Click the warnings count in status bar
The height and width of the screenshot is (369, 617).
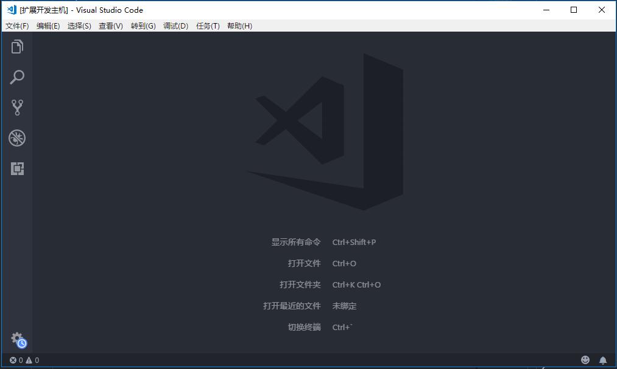pyautogui.click(x=32, y=360)
